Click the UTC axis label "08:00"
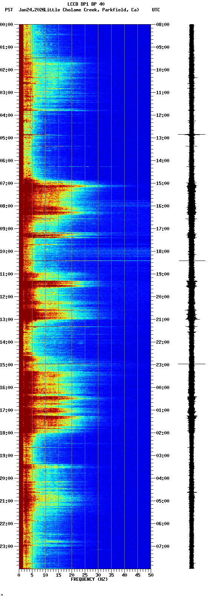 click(163, 25)
